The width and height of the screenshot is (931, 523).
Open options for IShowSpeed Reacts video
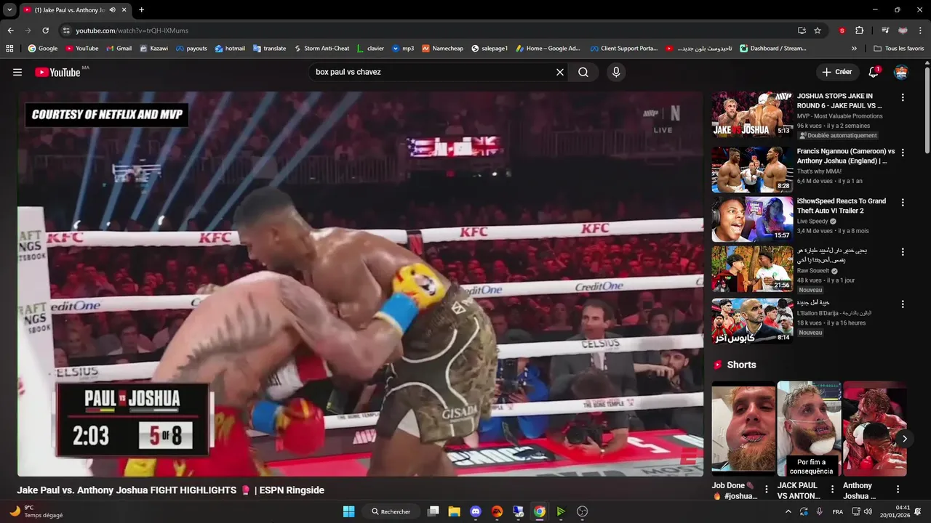pyautogui.click(x=903, y=203)
